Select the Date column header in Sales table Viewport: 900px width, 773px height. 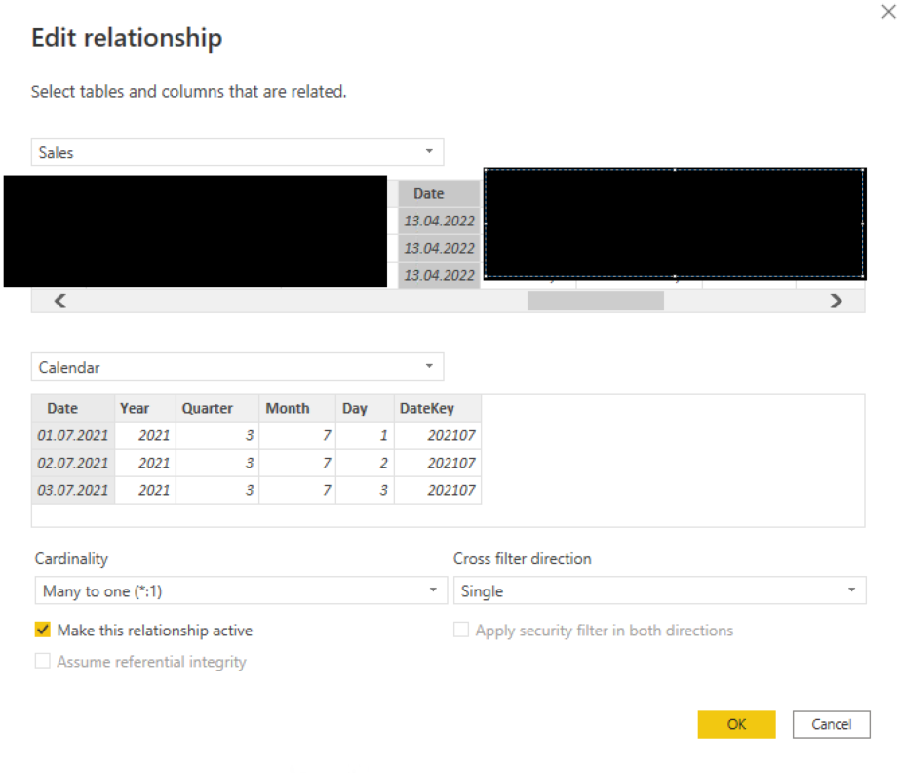[439, 193]
